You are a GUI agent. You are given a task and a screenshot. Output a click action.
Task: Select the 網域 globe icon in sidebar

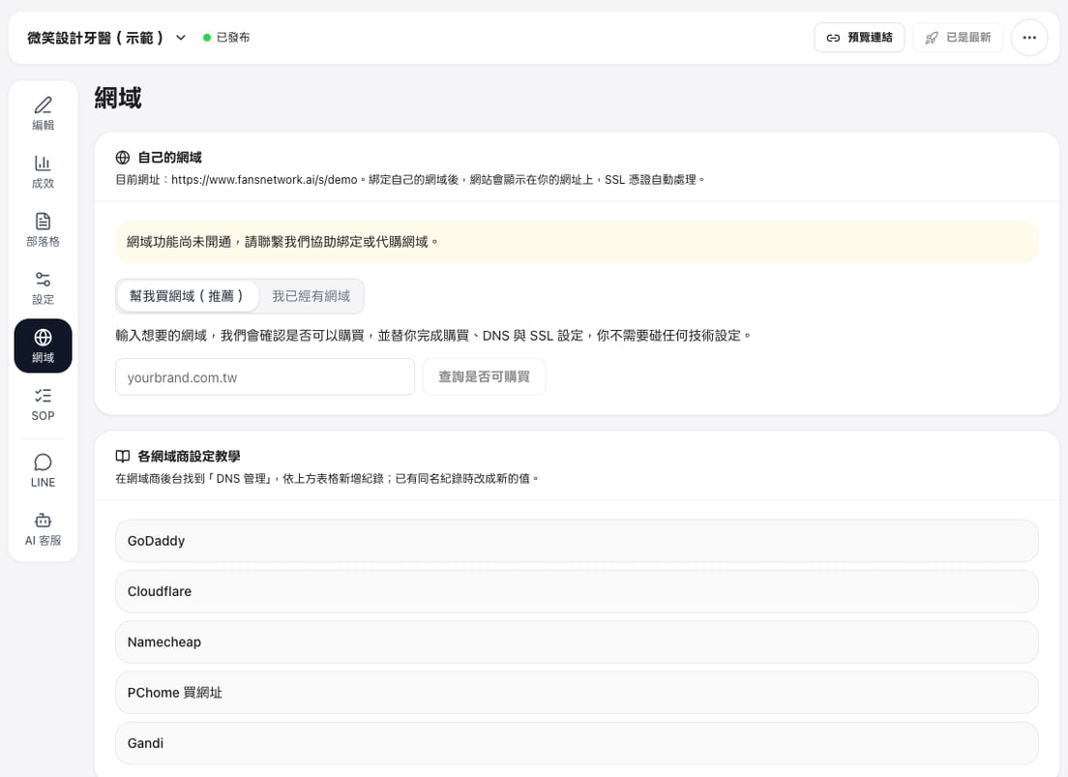coord(43,338)
